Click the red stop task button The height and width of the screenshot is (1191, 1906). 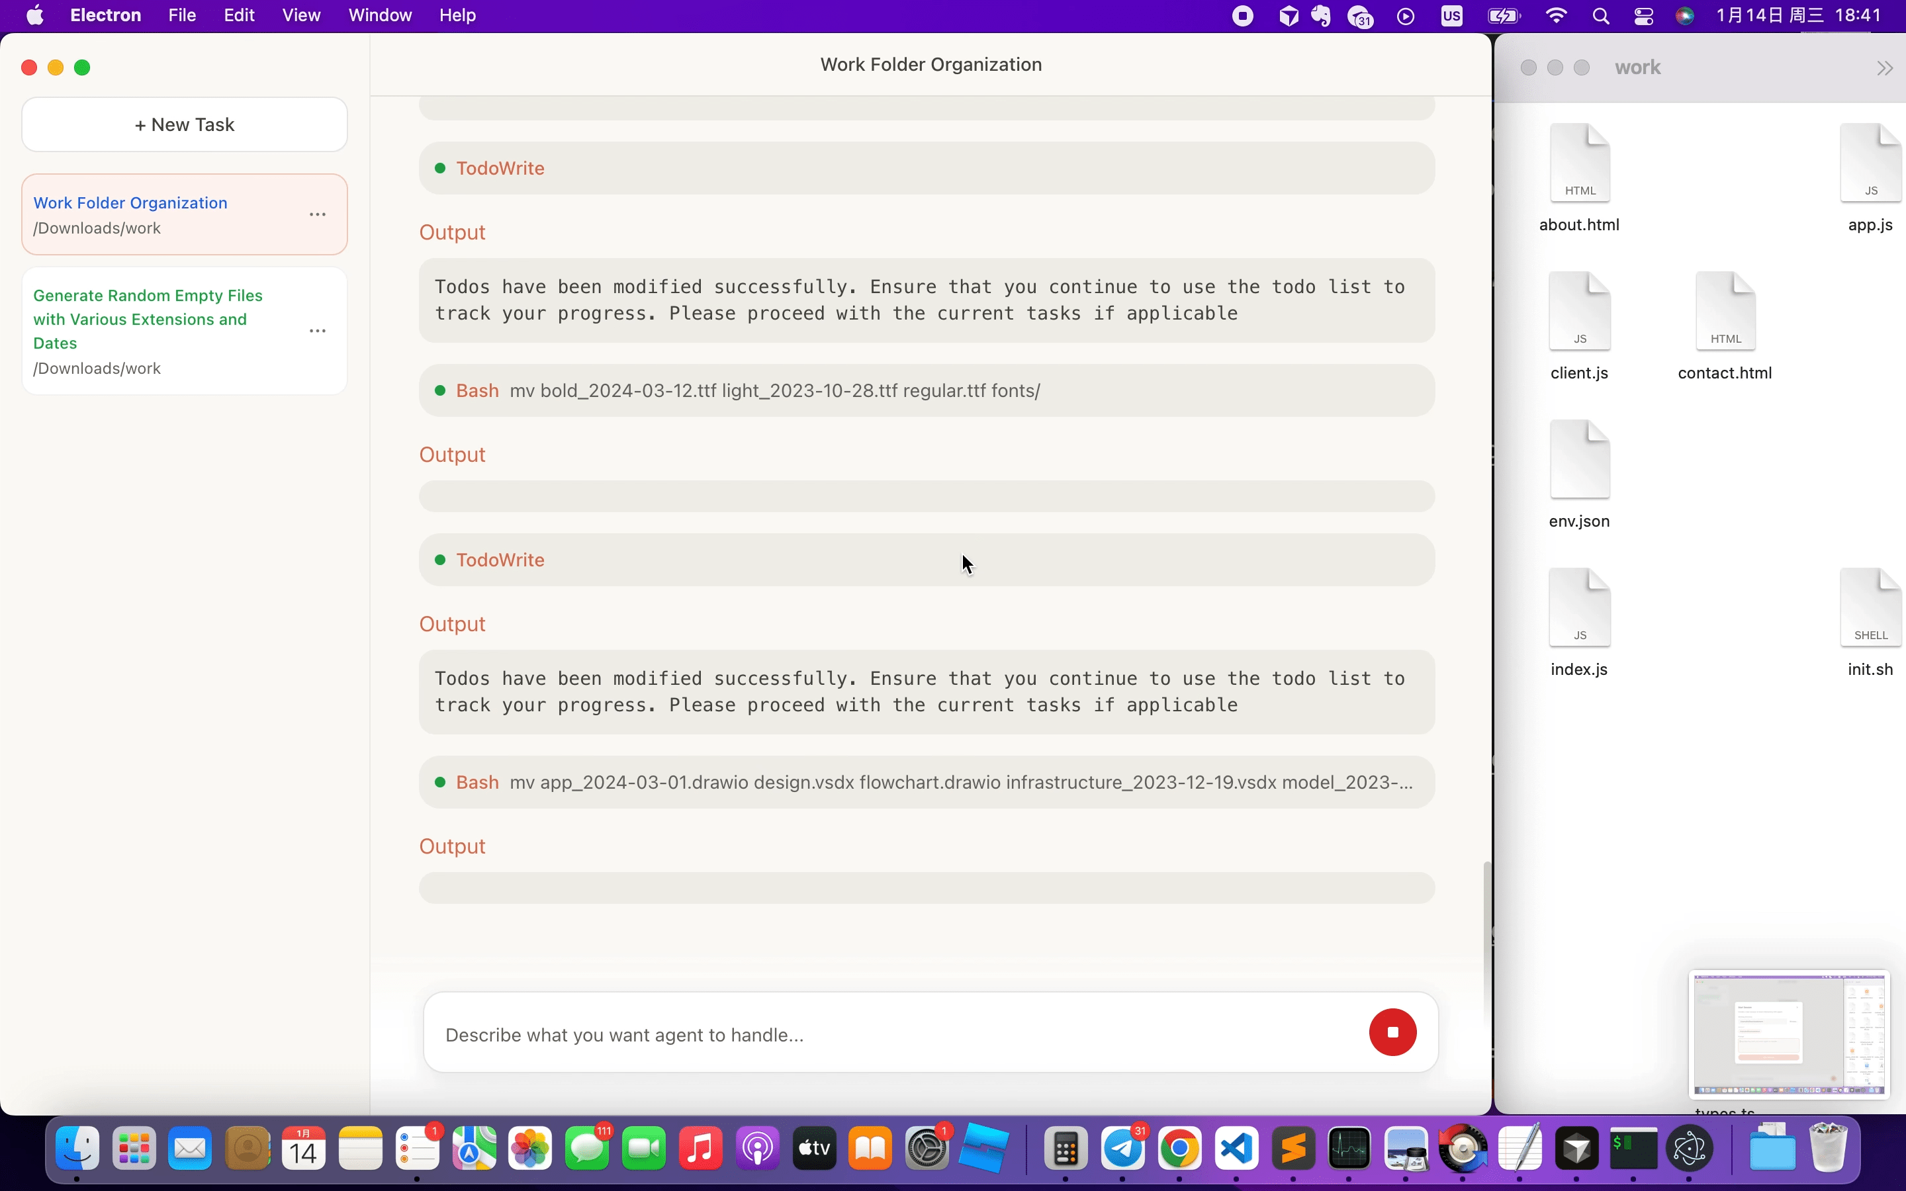1392,1032
